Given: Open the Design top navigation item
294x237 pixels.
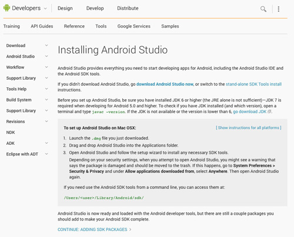Looking at the screenshot, I should click(x=65, y=8).
